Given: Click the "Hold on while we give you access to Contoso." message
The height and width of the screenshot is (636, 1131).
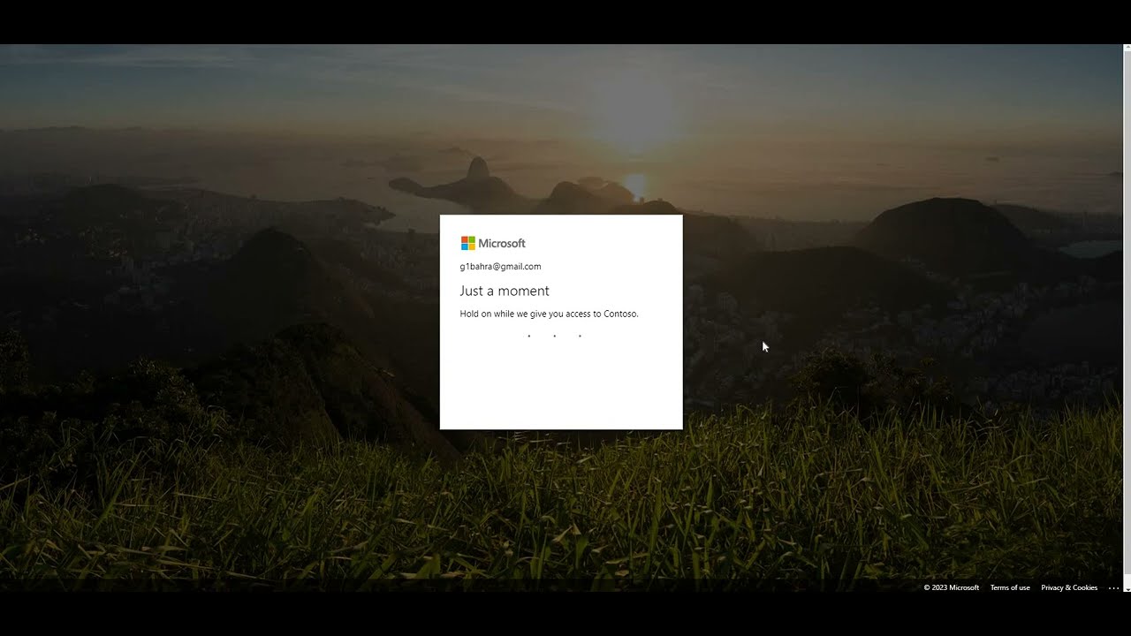Looking at the screenshot, I should coord(549,314).
